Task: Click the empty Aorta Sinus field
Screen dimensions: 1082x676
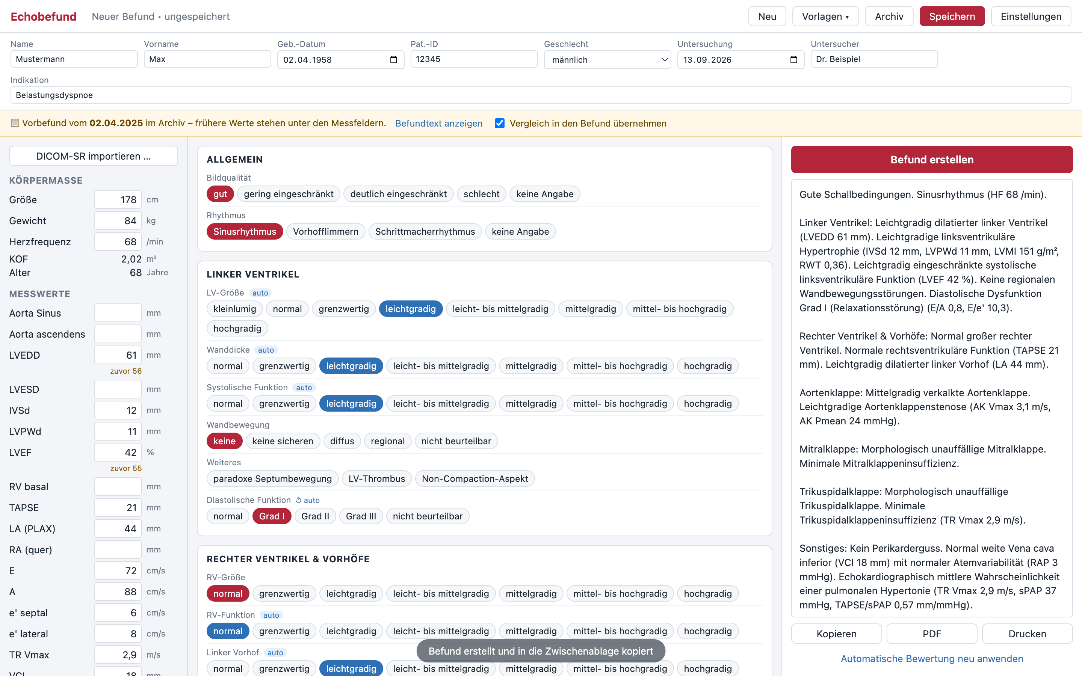Action: [118, 313]
